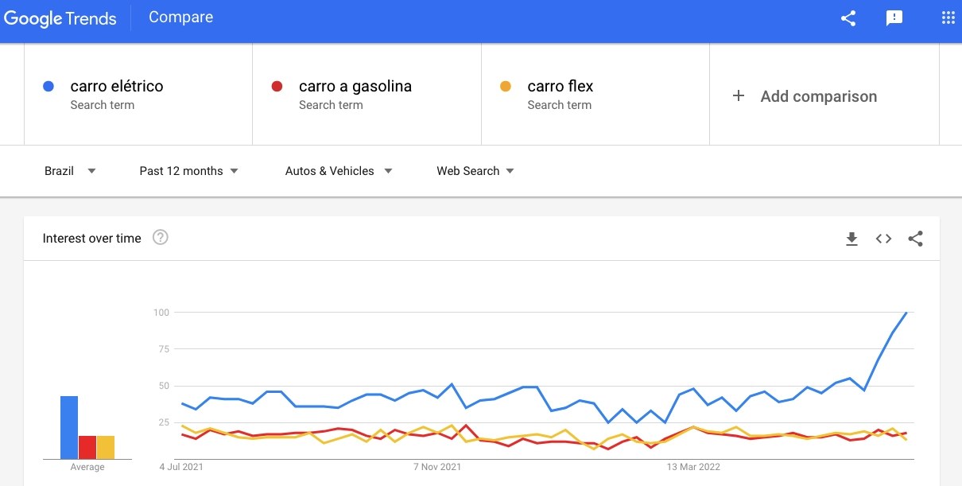This screenshot has height=486, width=962.
Task: Click the embed code icon on the chart
Action: coord(883,239)
